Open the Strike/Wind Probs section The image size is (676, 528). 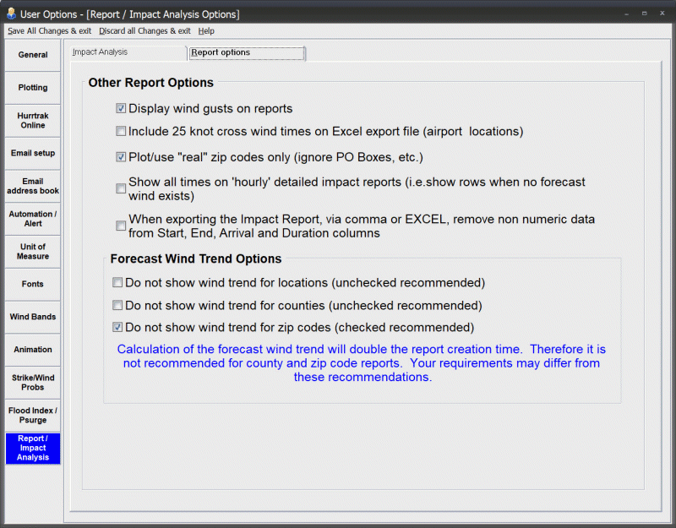click(x=33, y=383)
